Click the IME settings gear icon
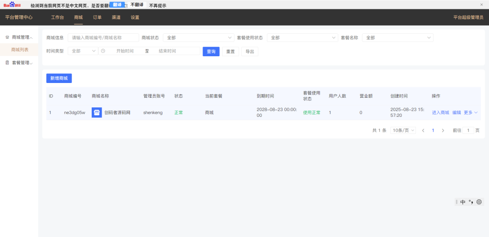 479,202
